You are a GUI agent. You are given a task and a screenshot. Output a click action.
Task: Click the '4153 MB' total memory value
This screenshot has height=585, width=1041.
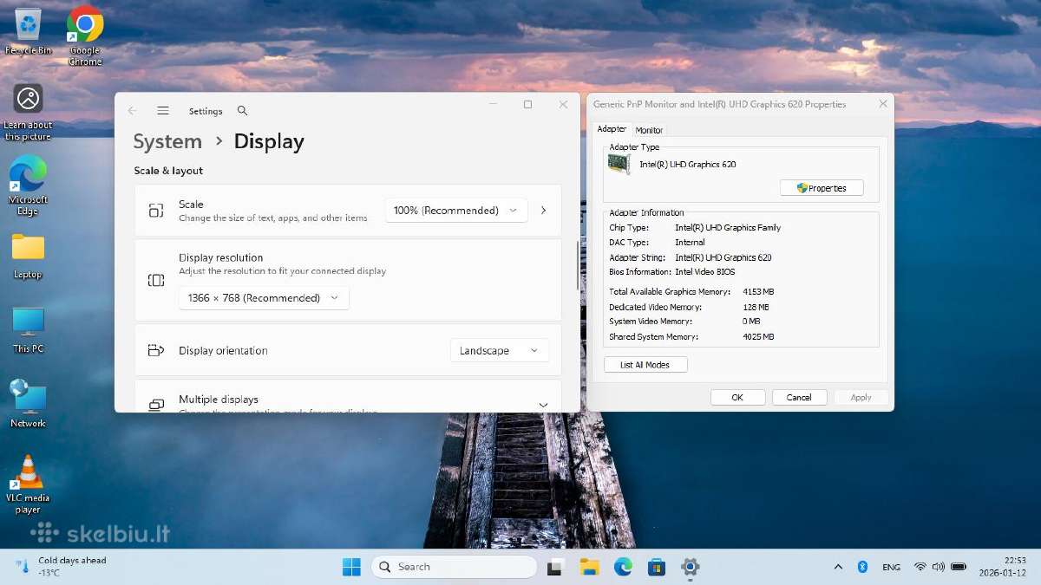coord(758,292)
